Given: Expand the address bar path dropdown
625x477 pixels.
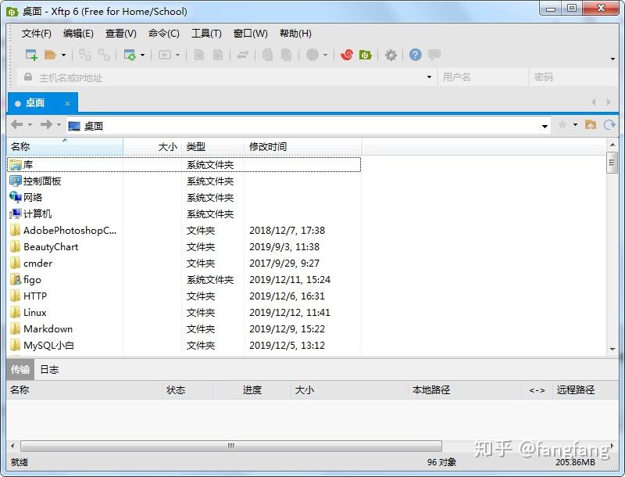Looking at the screenshot, I should pyautogui.click(x=545, y=125).
